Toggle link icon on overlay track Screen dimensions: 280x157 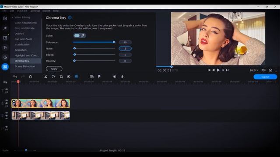coord(7,106)
